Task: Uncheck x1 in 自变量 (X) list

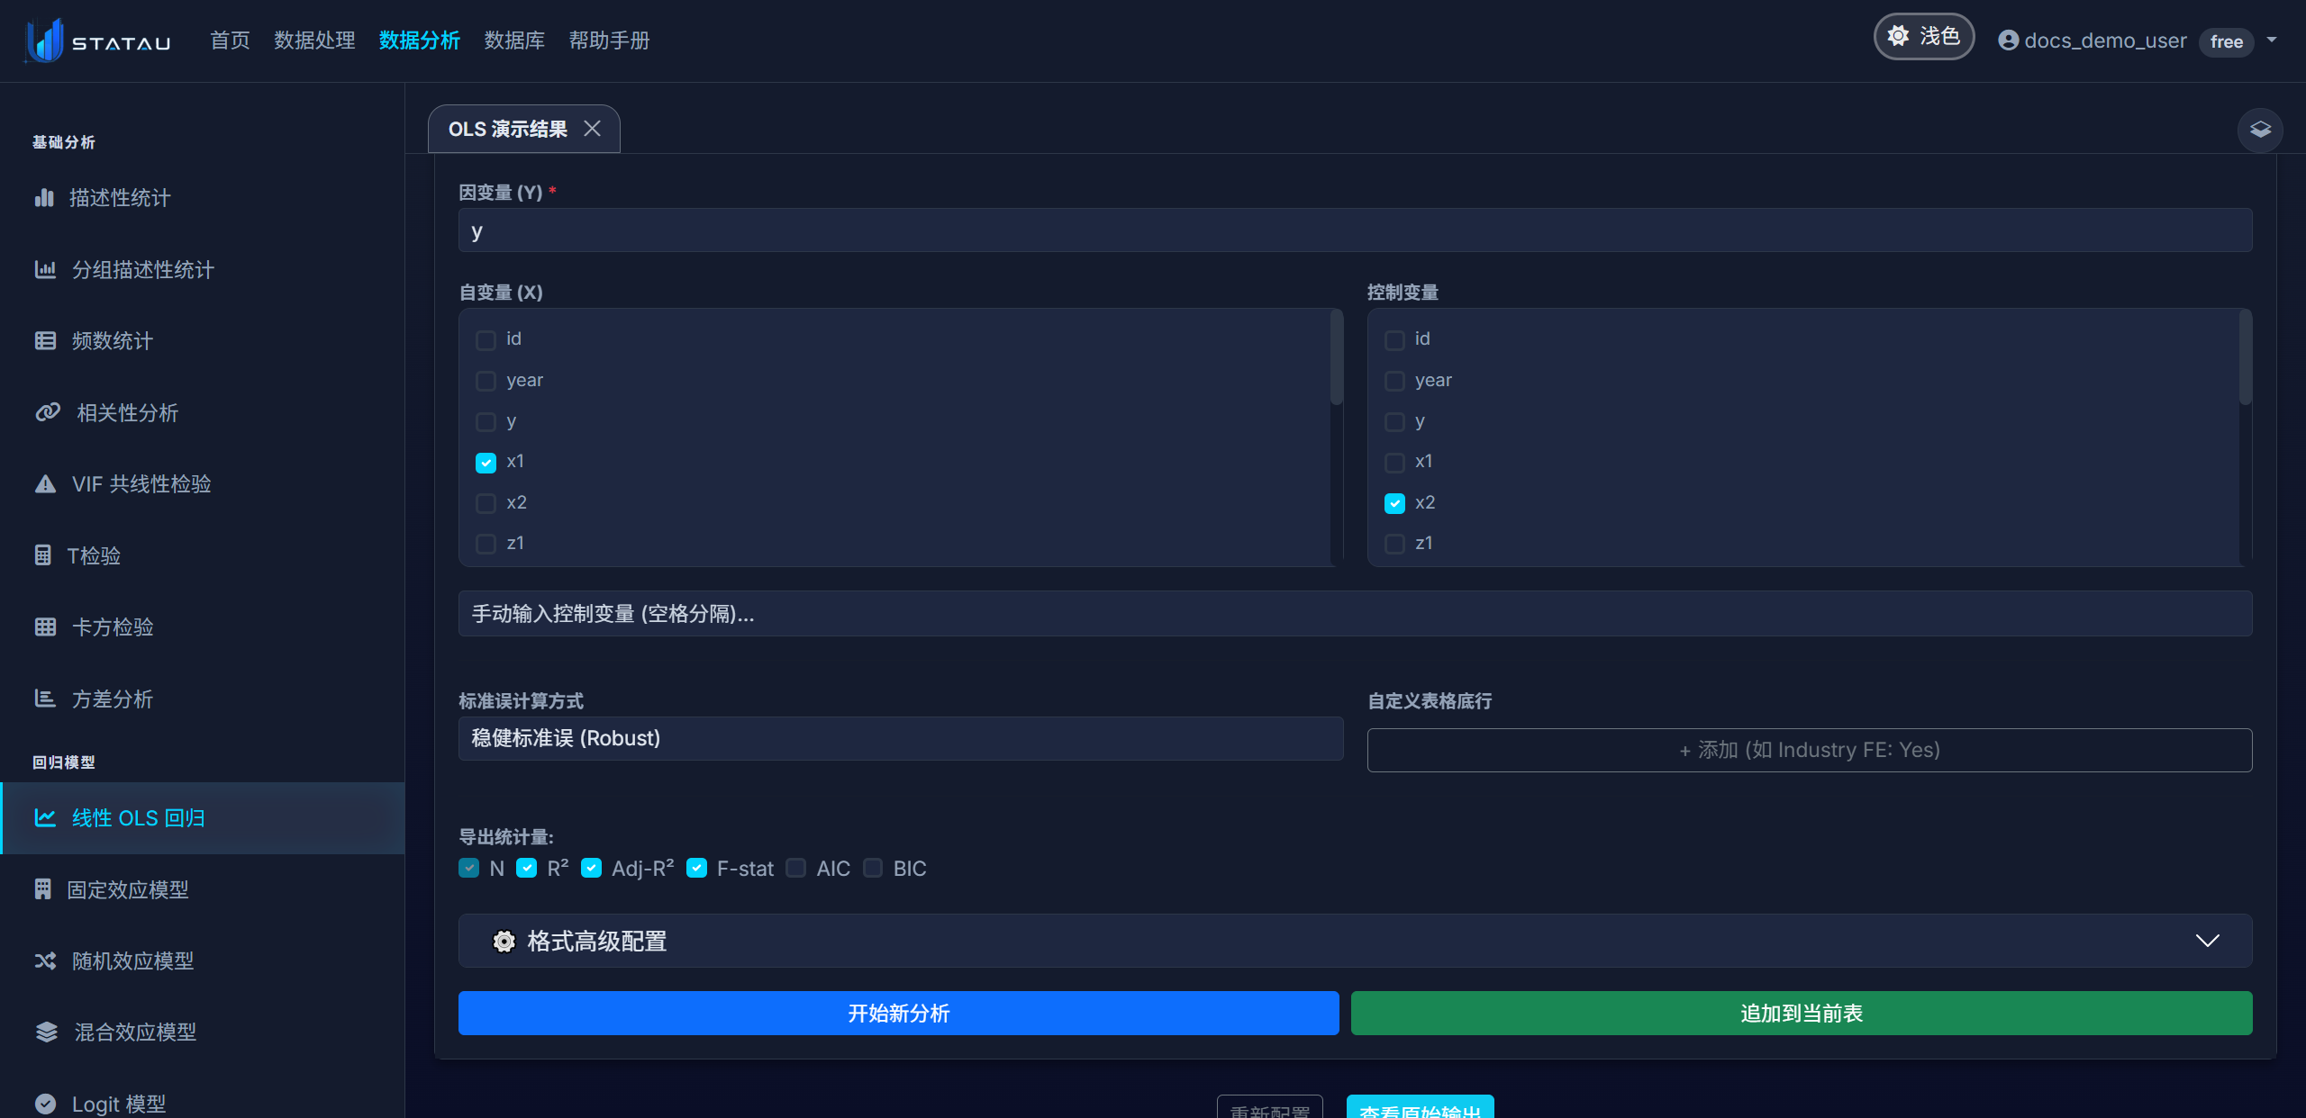Action: pyautogui.click(x=486, y=462)
